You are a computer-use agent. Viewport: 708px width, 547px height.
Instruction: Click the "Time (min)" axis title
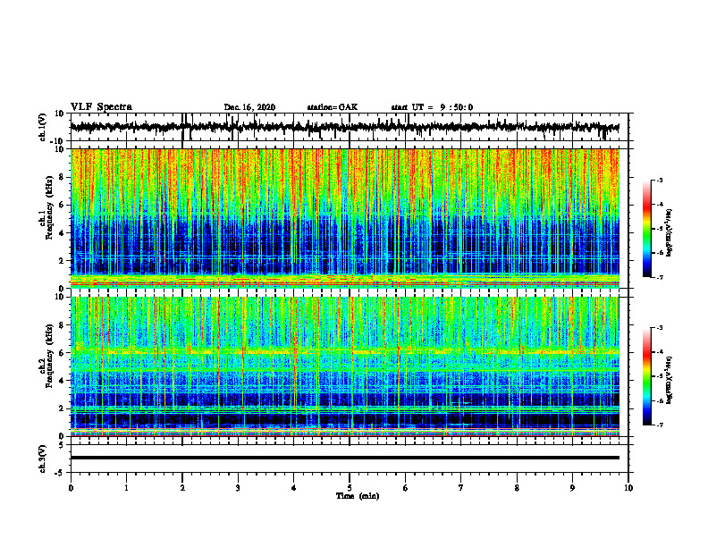358,496
